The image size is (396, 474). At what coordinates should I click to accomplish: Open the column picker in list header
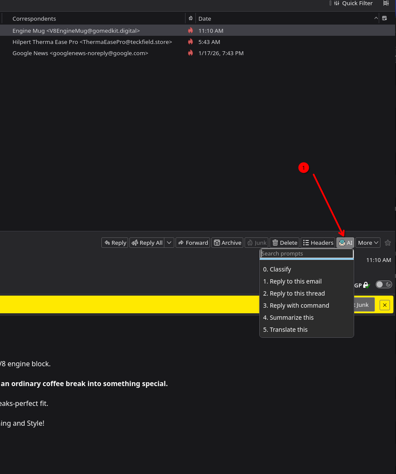tap(384, 19)
